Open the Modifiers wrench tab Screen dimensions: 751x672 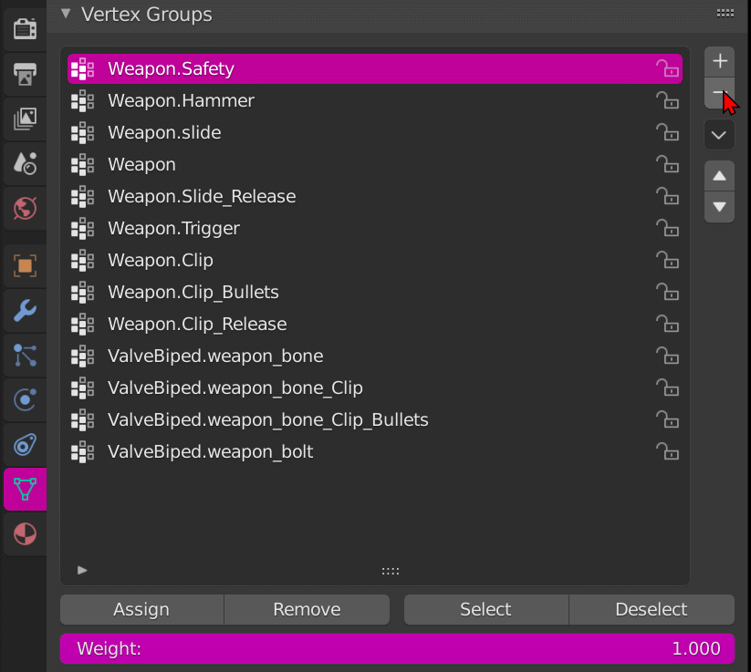pyautogui.click(x=25, y=311)
